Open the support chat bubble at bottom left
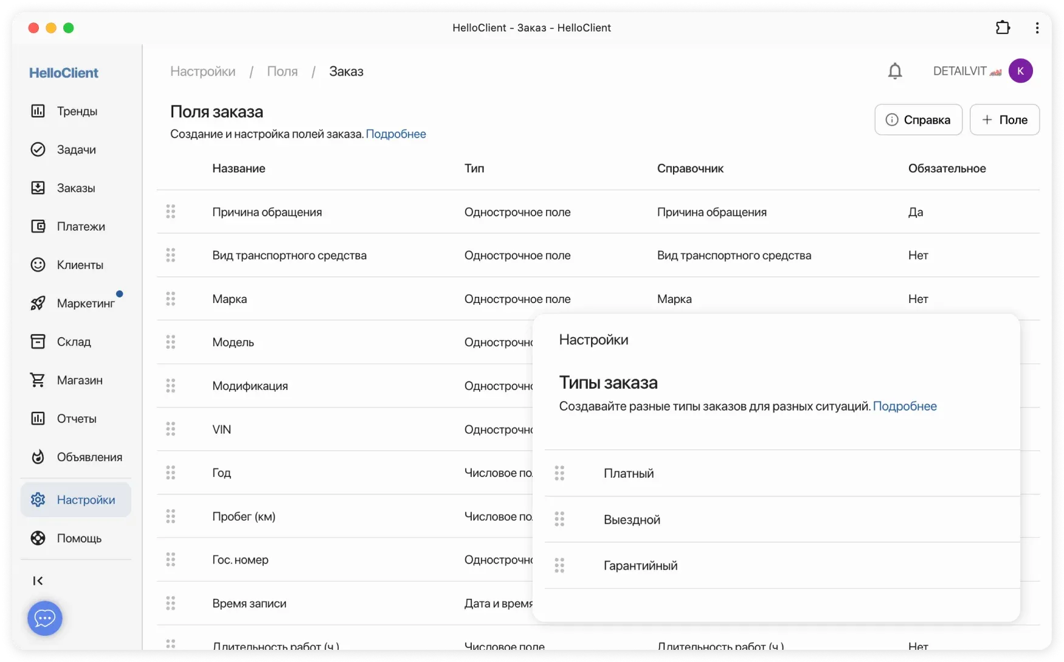Screen dimensions: 1064x662 pyautogui.click(x=45, y=618)
